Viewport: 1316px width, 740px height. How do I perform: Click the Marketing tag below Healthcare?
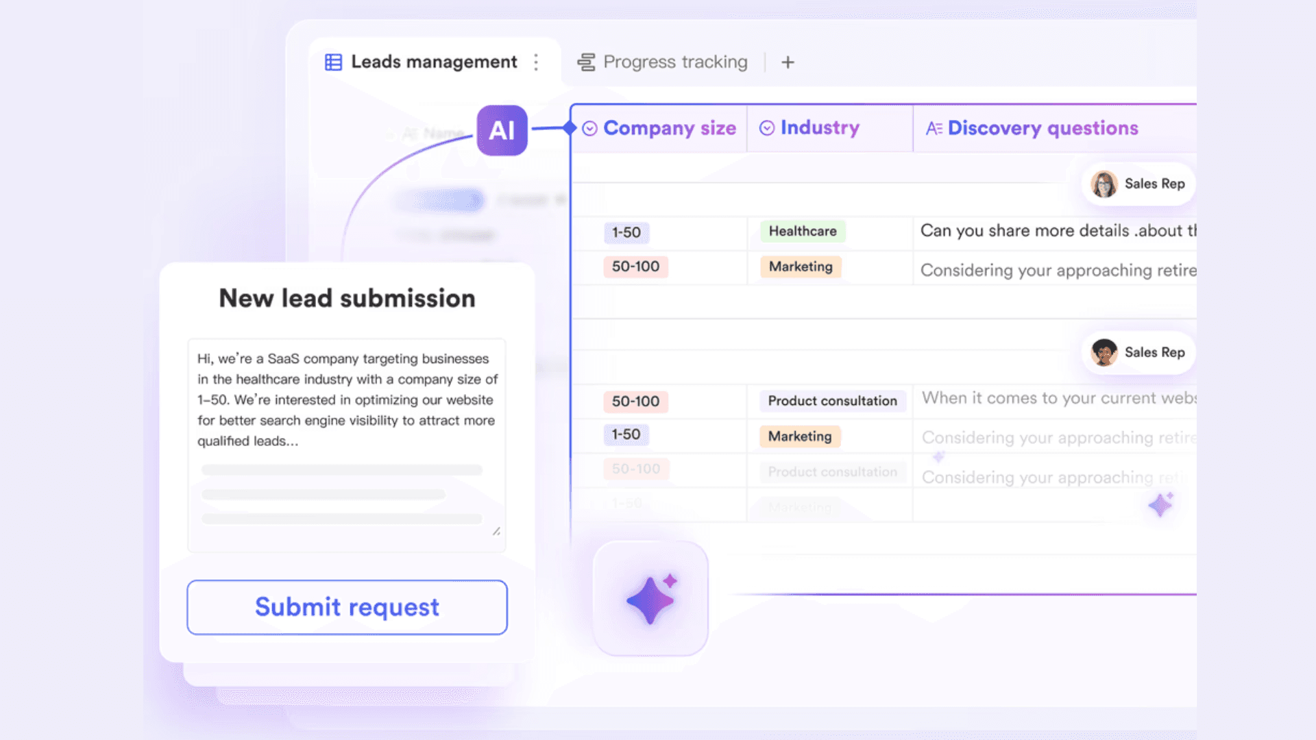tap(801, 267)
